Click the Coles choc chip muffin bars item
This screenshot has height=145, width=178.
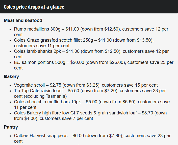(92, 105)
